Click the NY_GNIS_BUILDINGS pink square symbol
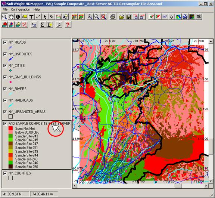This screenshot has width=215, height=198. [x=10, y=82]
